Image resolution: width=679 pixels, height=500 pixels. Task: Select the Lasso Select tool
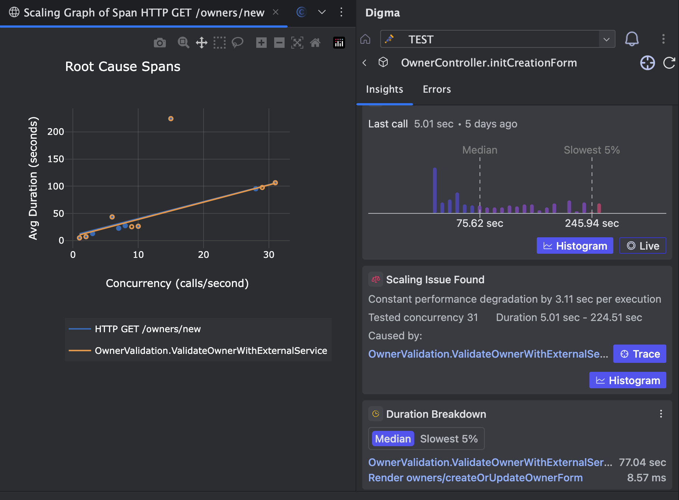tap(238, 43)
